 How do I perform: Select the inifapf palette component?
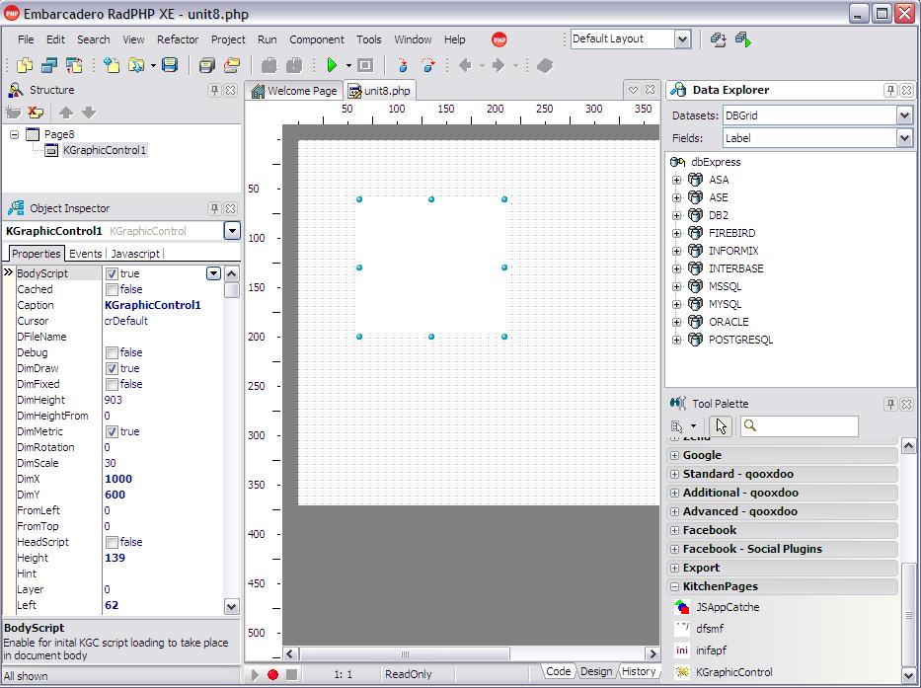click(712, 650)
